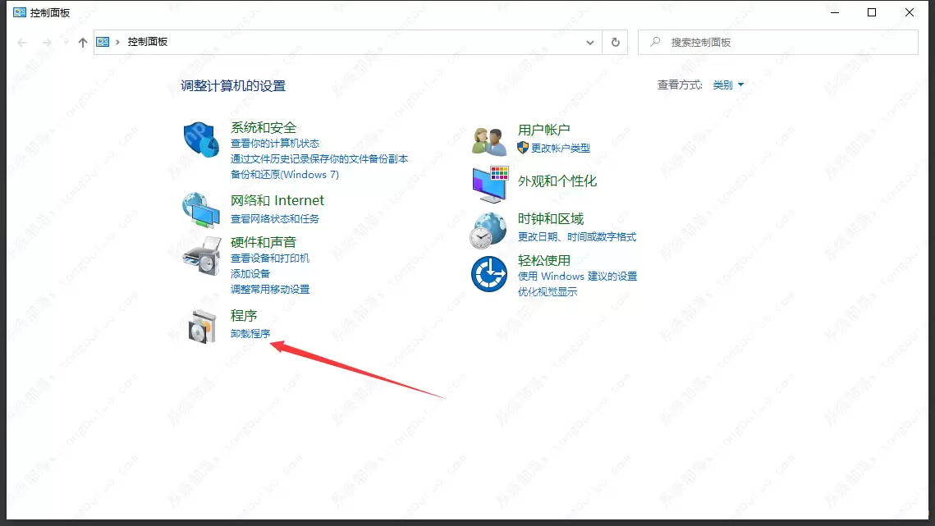Open 更改帐户类型
This screenshot has height=526, width=935.
tap(560, 148)
